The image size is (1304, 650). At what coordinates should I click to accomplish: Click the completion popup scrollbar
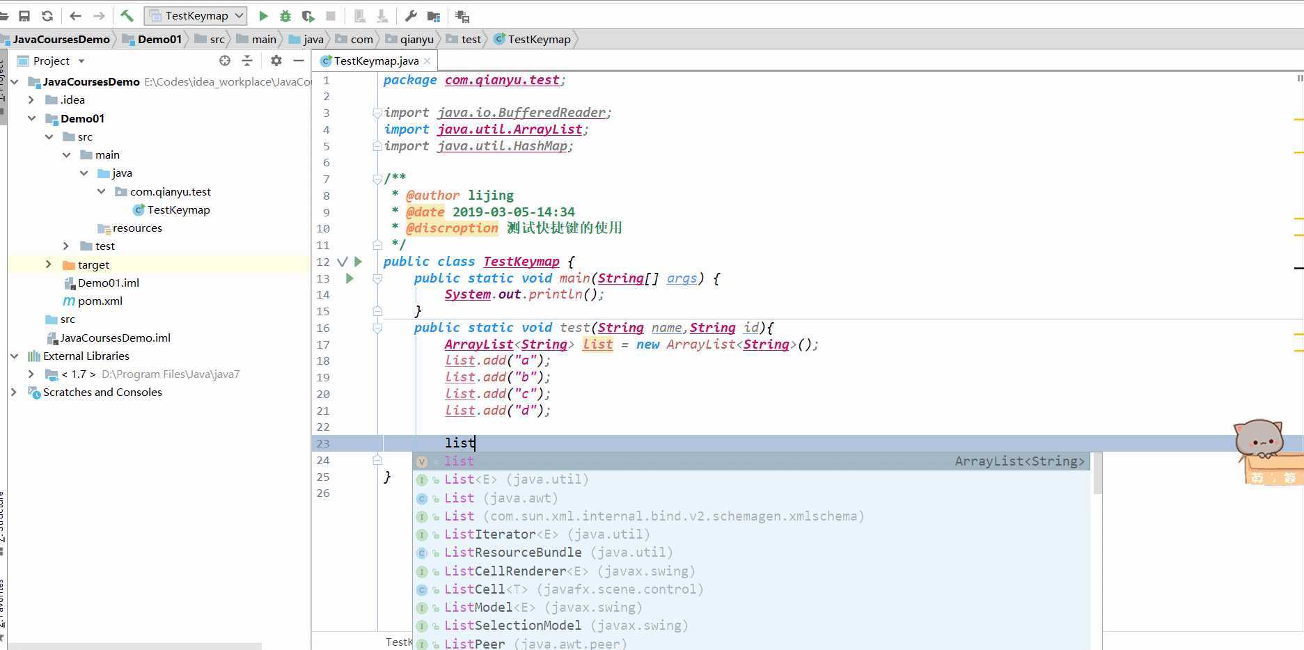click(x=1097, y=474)
